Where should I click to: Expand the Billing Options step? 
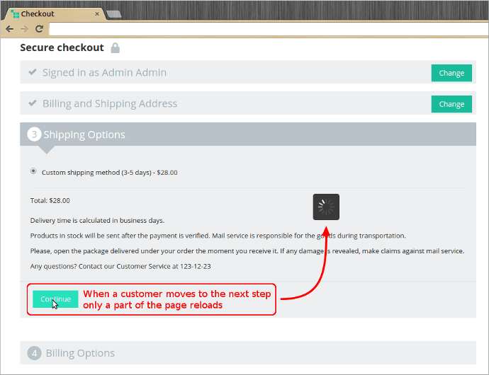(x=80, y=353)
